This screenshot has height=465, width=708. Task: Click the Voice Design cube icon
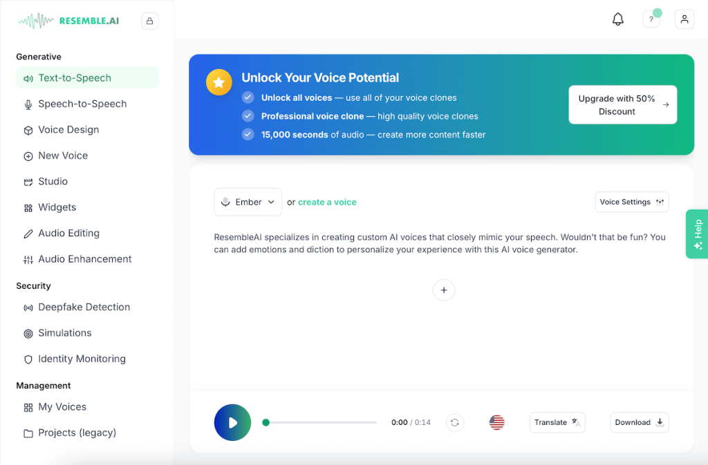28,131
